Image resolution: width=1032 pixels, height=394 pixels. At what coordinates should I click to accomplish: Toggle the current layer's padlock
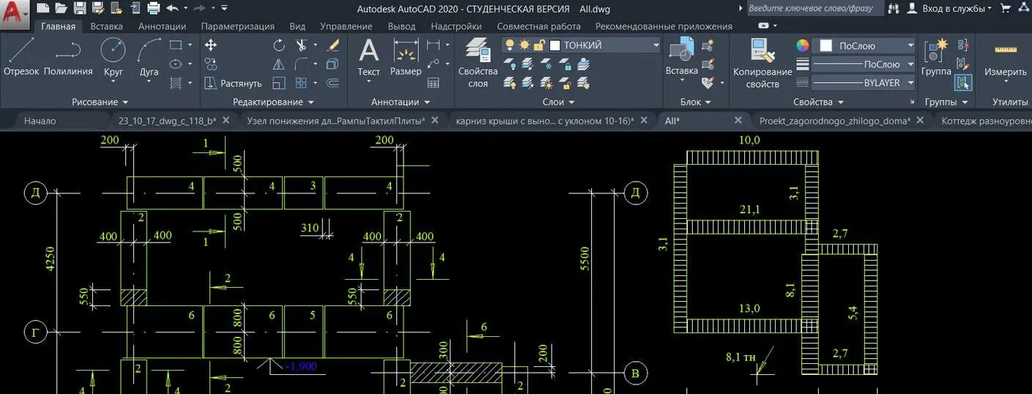[539, 45]
